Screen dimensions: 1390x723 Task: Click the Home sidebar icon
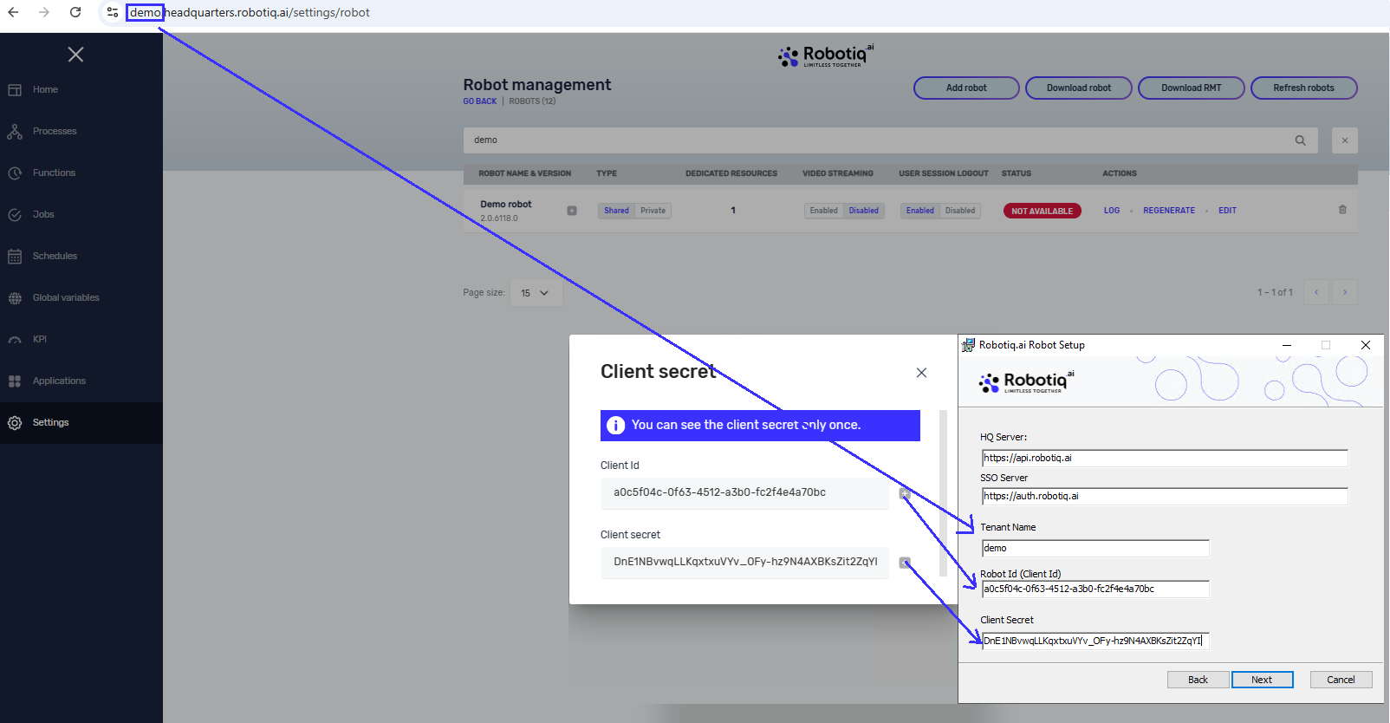click(x=15, y=90)
